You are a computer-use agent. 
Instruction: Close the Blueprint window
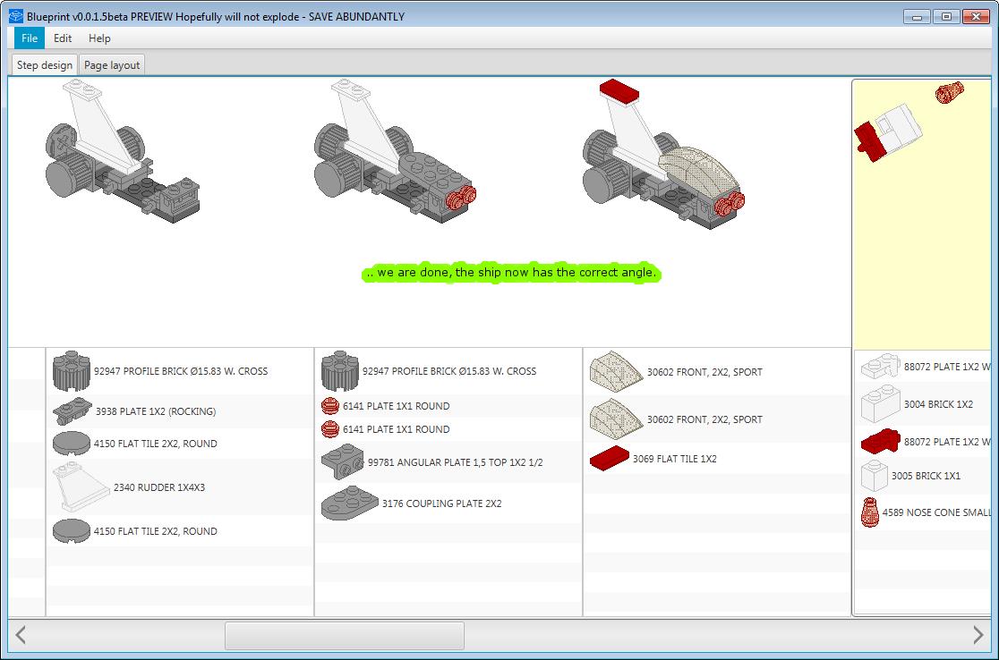tap(976, 17)
